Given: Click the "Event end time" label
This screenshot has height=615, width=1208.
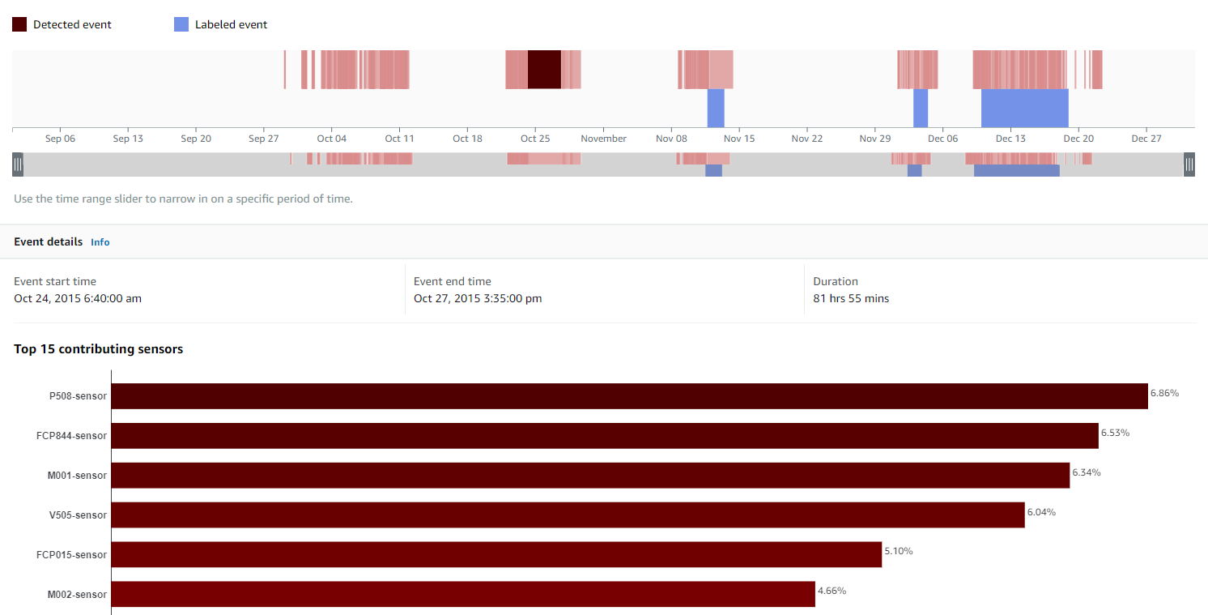Looking at the screenshot, I should pos(453,281).
